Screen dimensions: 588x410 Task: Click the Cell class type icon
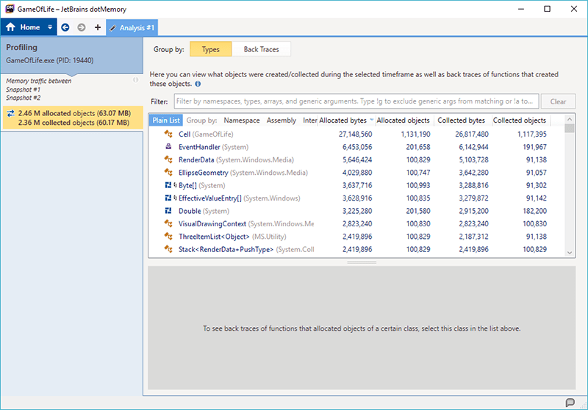pyautogui.click(x=168, y=134)
